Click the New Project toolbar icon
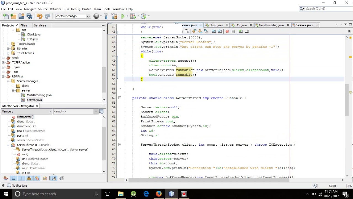 (x=14, y=16)
